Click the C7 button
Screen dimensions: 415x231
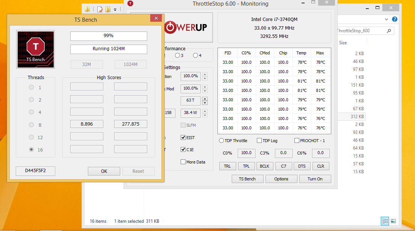[x=284, y=166]
